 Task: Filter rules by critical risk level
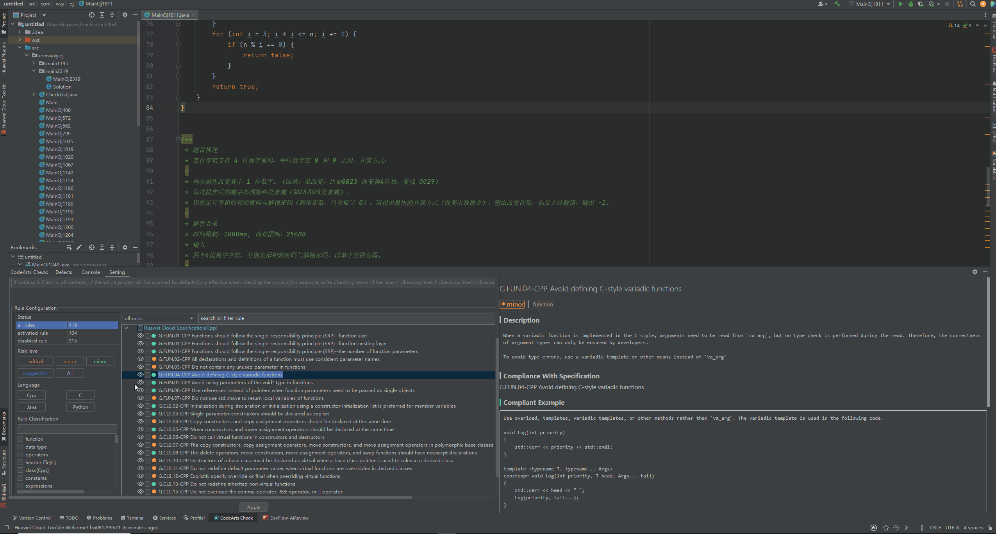click(36, 362)
